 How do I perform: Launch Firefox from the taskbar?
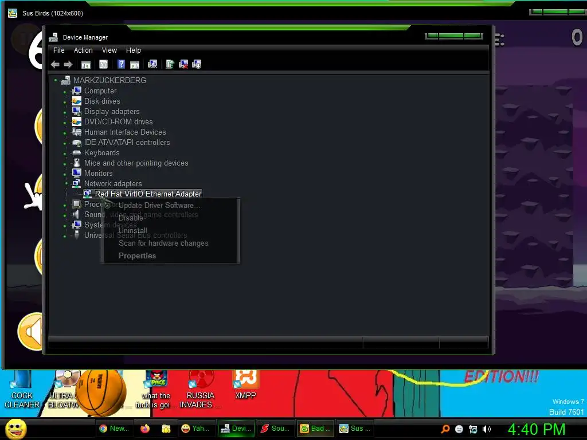coord(145,429)
